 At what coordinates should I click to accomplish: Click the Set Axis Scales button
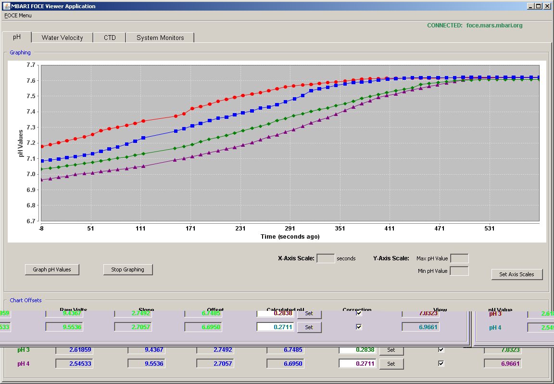pyautogui.click(x=517, y=274)
